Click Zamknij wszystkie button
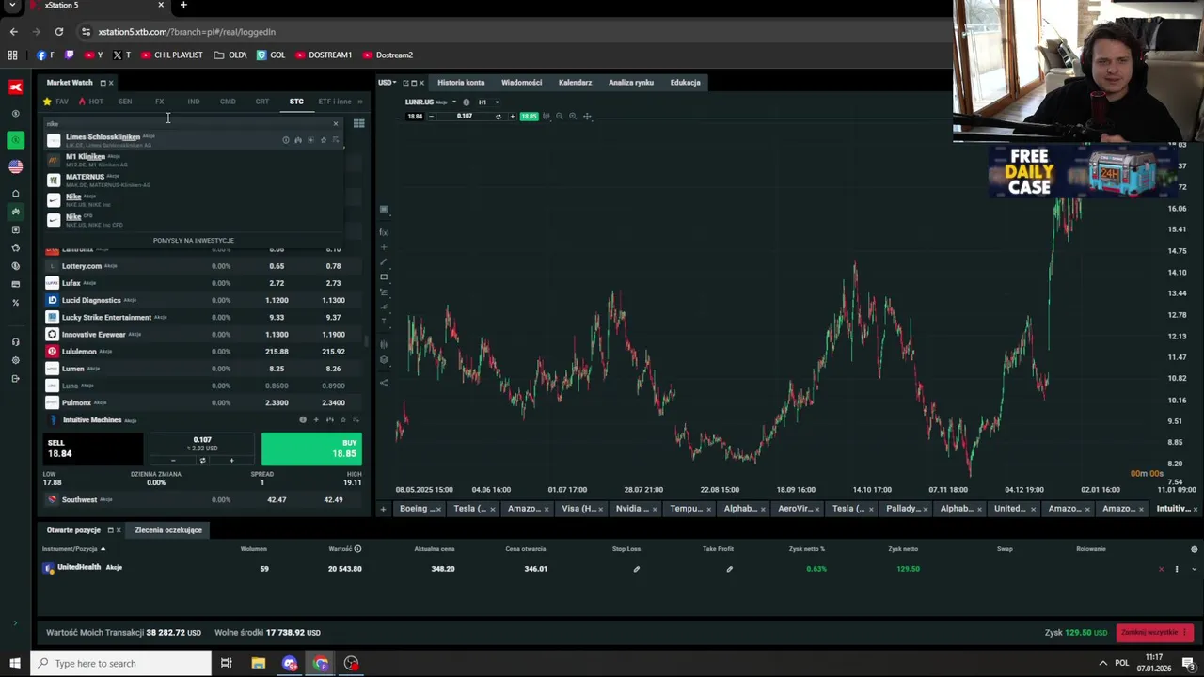 click(1155, 632)
